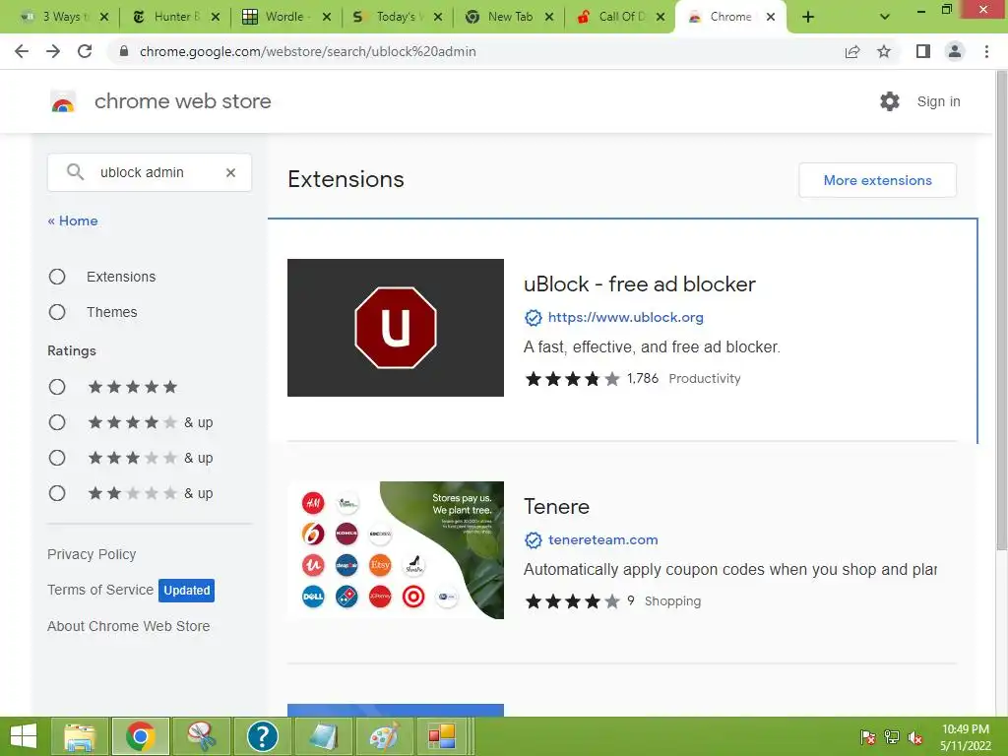1008x756 pixels.
Task: Click the muted volume tray icon
Action: point(915,737)
